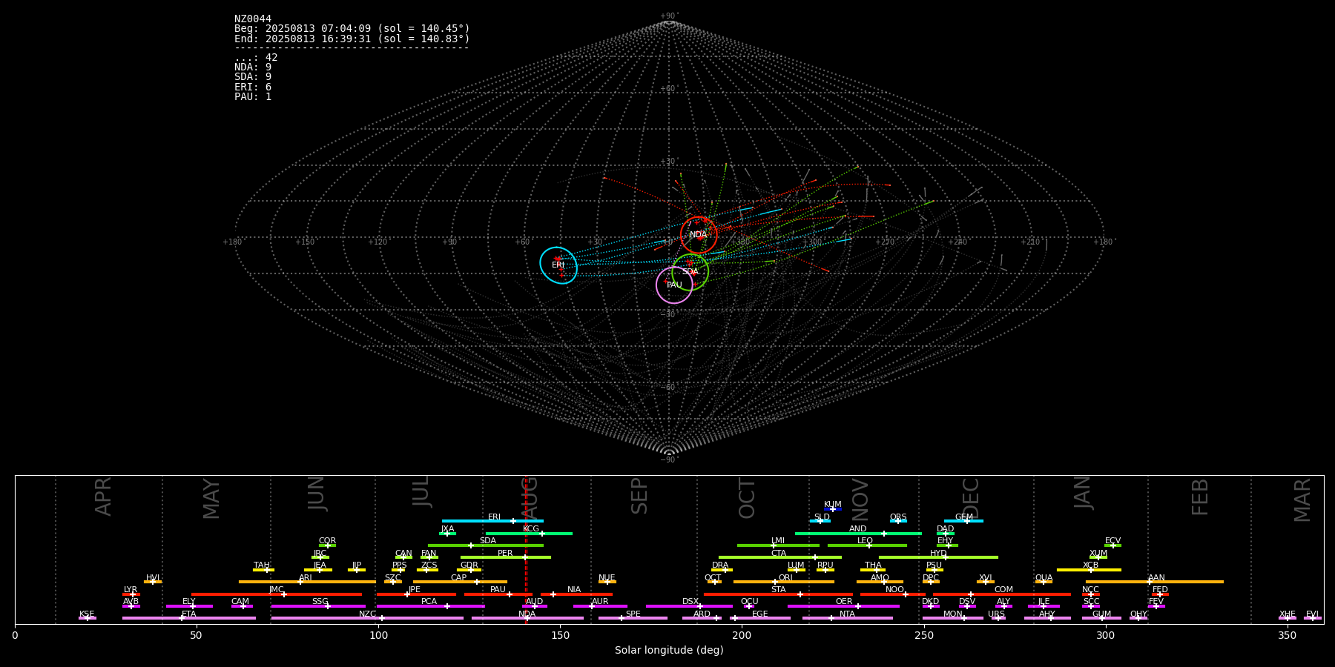1335x667 pixels.
Task: Click the PER shower bar in the timeline
Action: click(x=506, y=557)
